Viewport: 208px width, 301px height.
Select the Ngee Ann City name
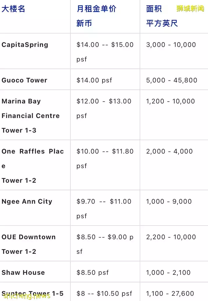tap(27, 202)
